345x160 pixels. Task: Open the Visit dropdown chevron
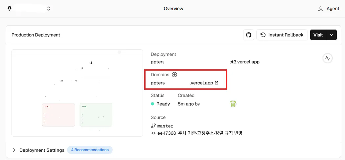(x=332, y=35)
